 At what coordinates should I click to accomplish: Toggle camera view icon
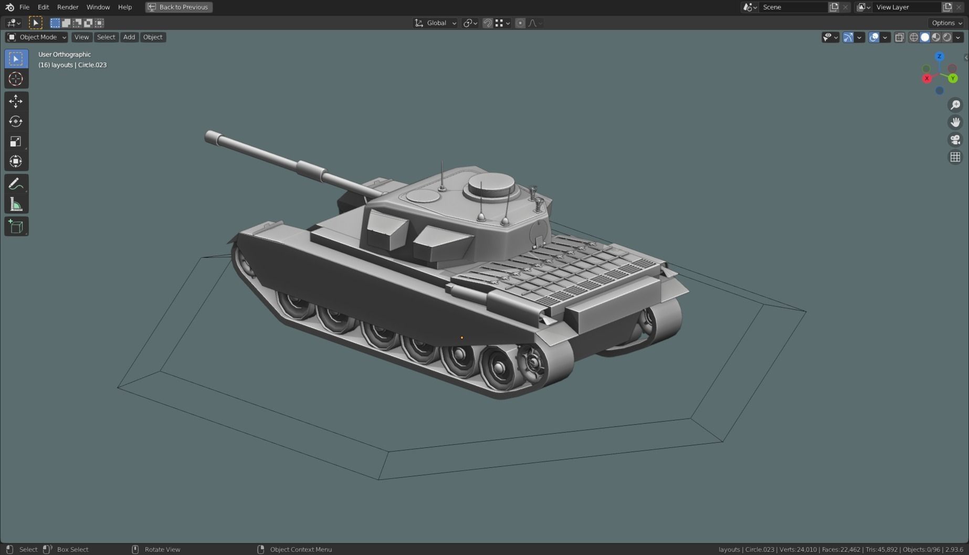(x=955, y=140)
